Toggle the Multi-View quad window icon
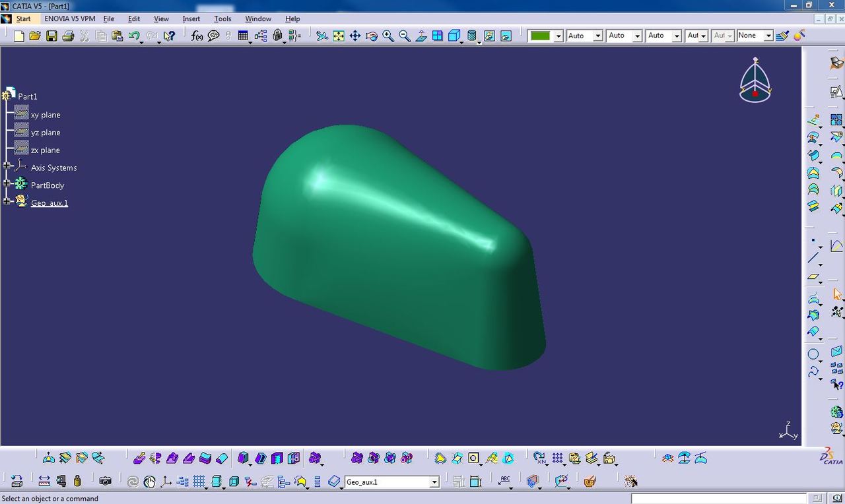The image size is (845, 504). (438, 36)
